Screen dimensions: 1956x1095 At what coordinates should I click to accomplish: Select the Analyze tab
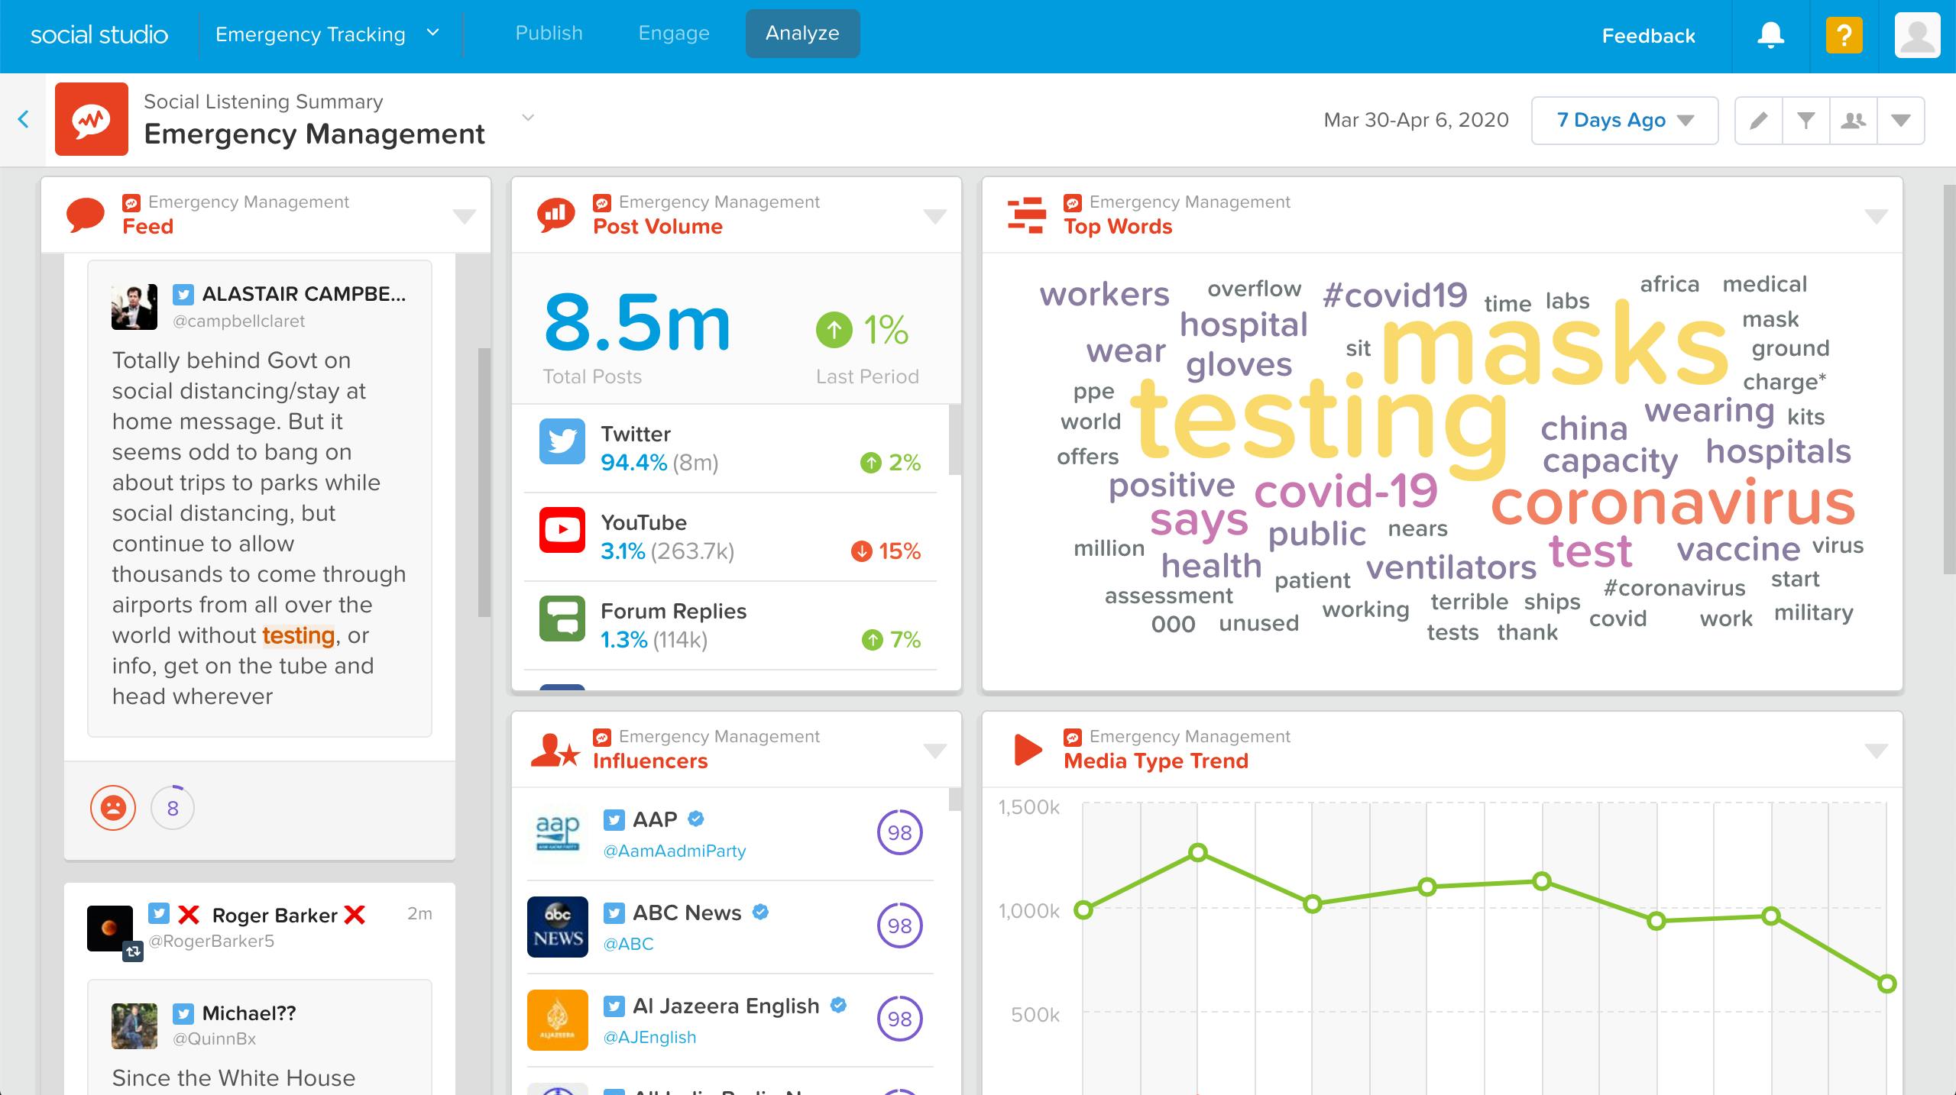pyautogui.click(x=802, y=34)
